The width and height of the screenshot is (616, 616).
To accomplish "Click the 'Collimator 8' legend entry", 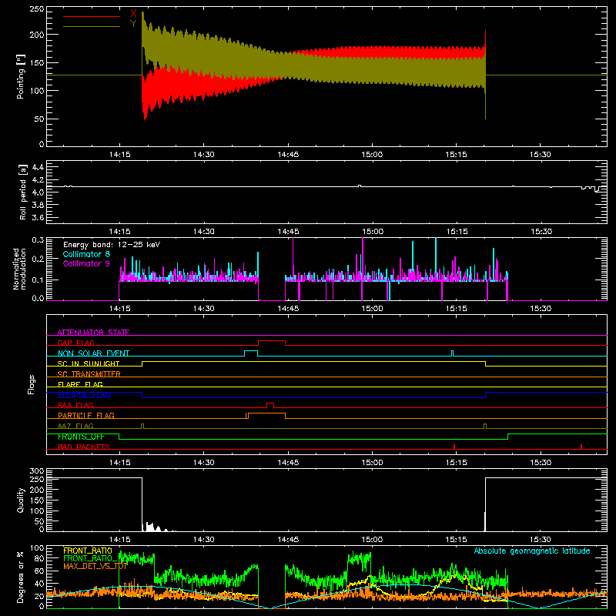I will click(86, 254).
